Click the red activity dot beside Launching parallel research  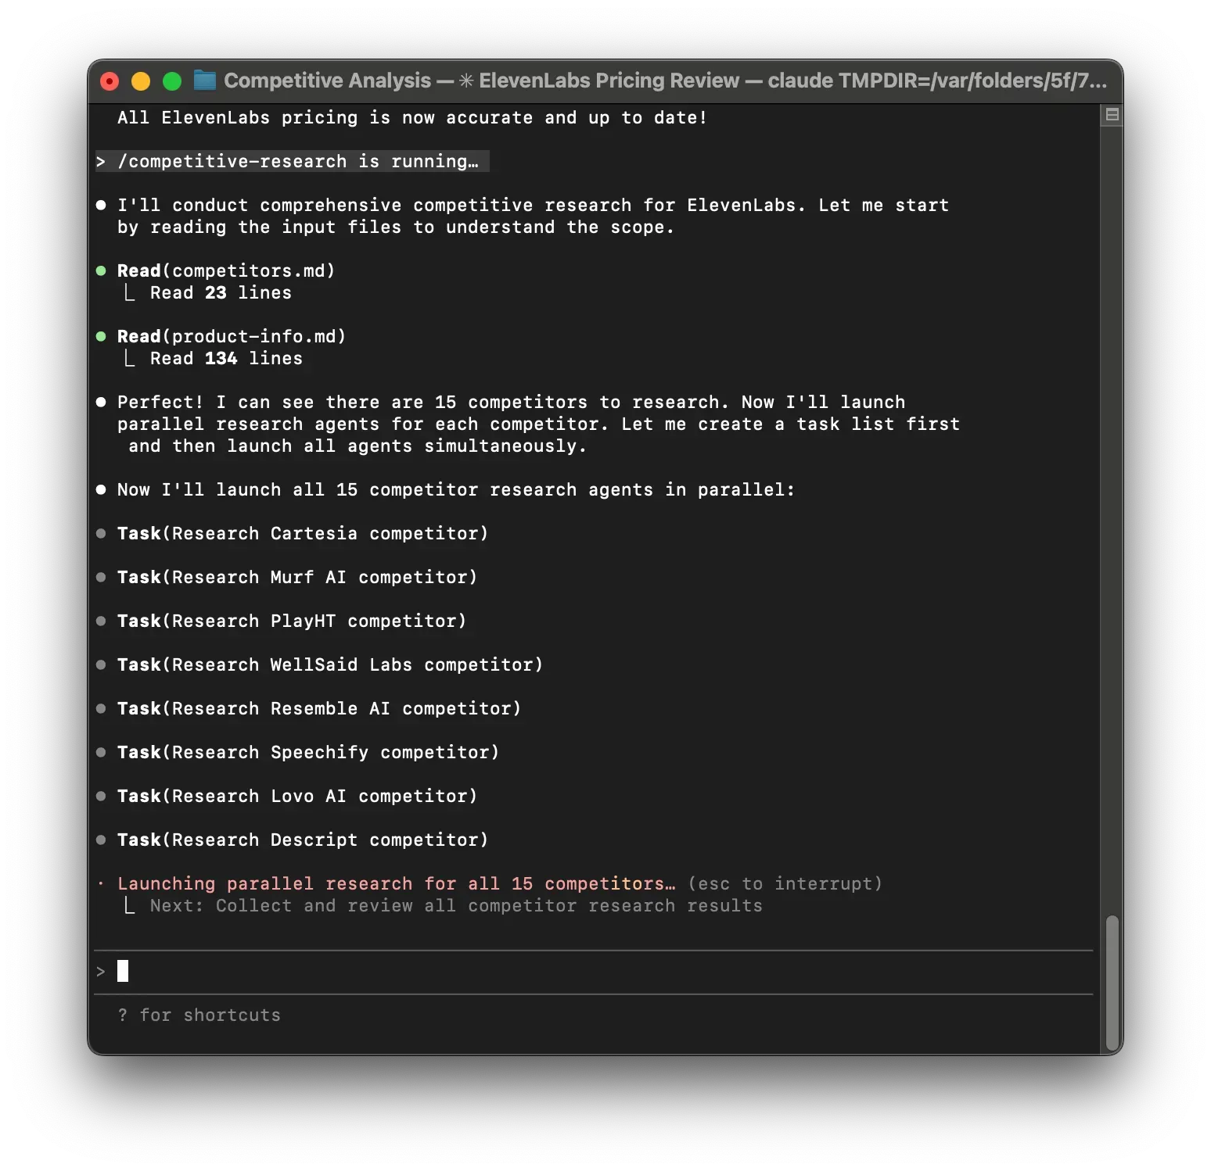pyautogui.click(x=102, y=883)
